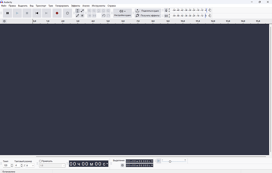
Task: Select the Envelope tool
Action: 82,11
